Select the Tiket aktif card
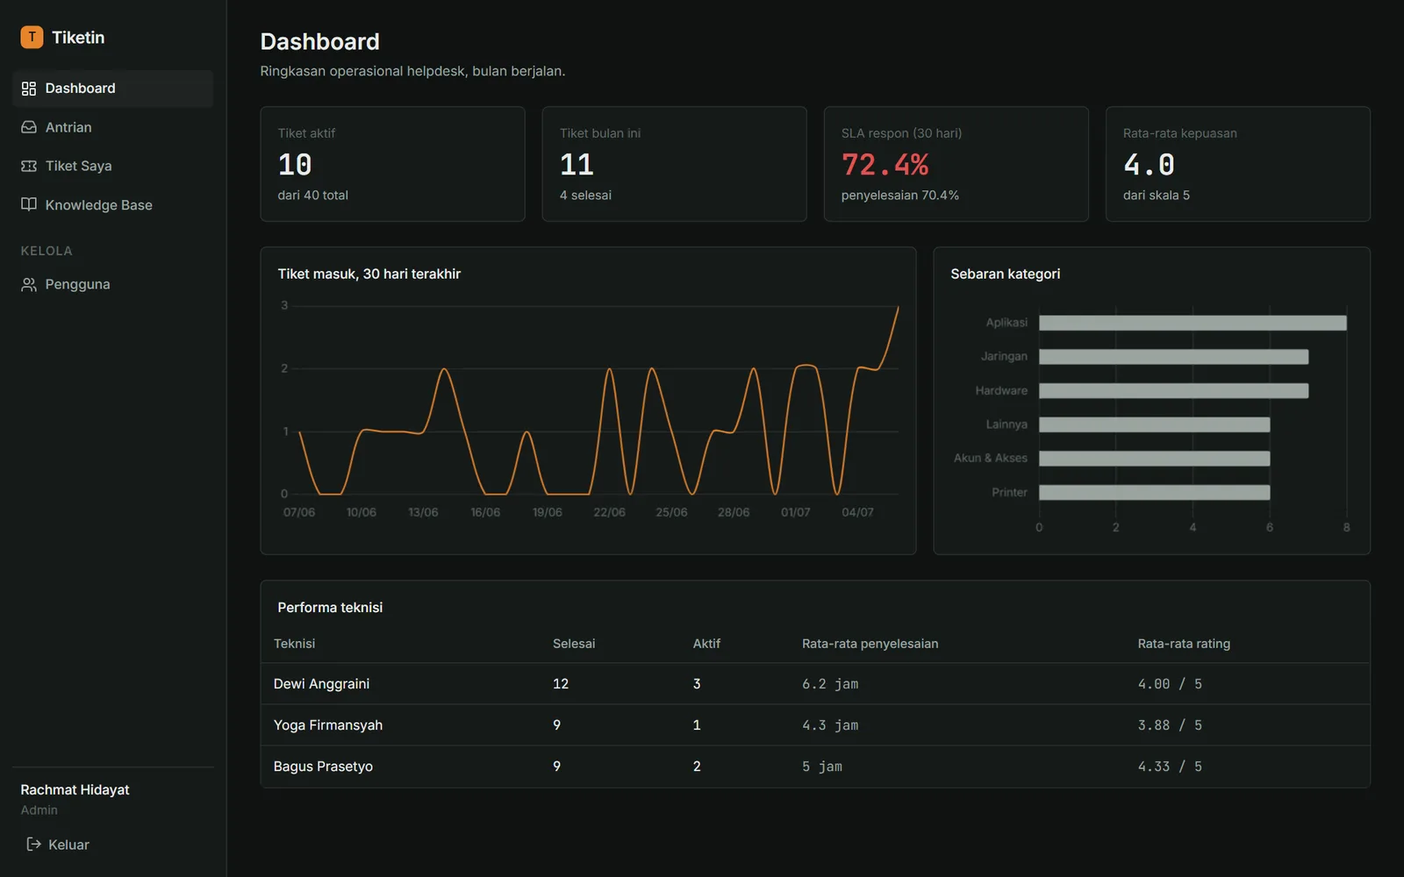 pyautogui.click(x=392, y=164)
